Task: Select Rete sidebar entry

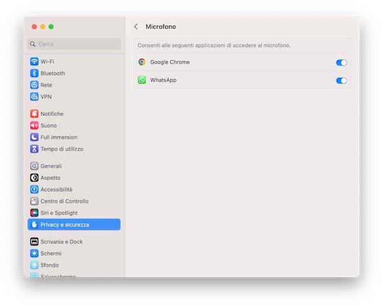Action: coord(46,85)
